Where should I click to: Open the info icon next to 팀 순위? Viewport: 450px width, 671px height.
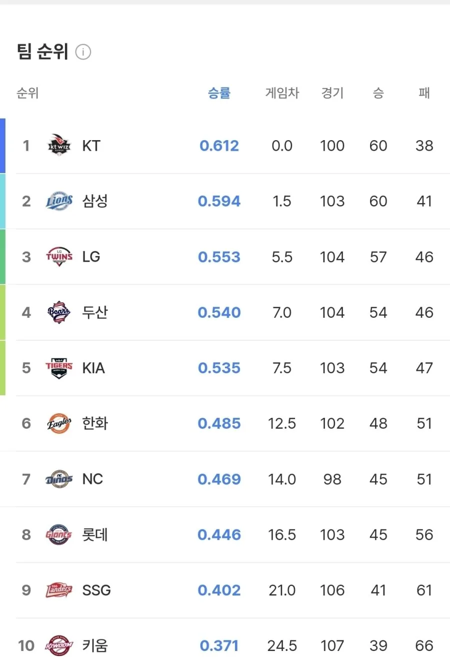coord(83,52)
